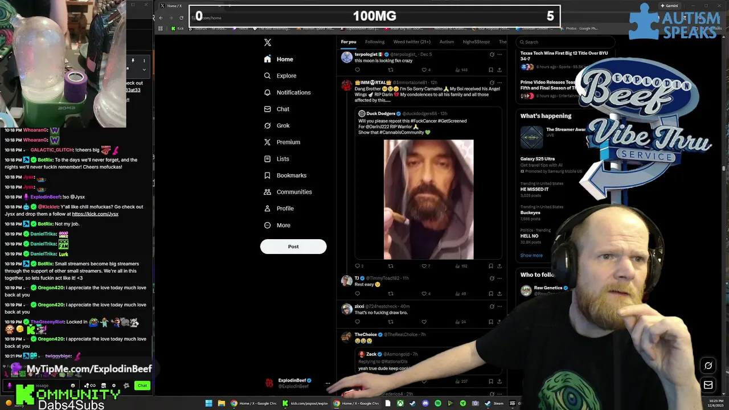729x410 pixels.
Task: Open emote picker in Kick chat box
Action: [x=72, y=386]
